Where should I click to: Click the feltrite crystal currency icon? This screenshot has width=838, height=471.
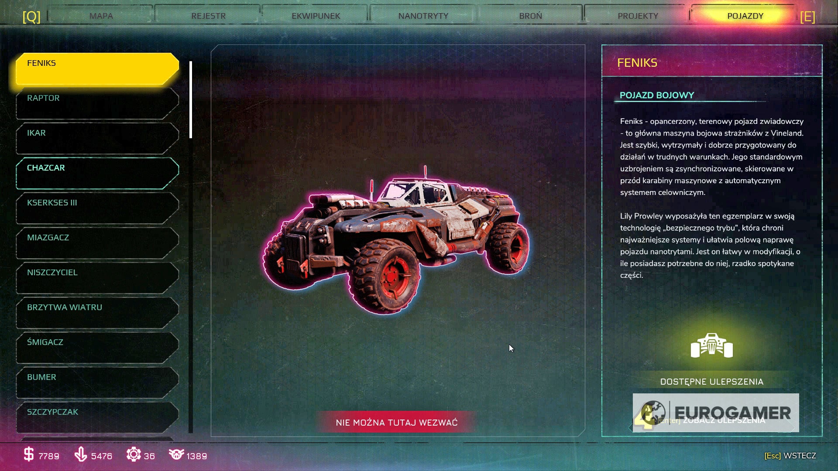[x=81, y=454]
